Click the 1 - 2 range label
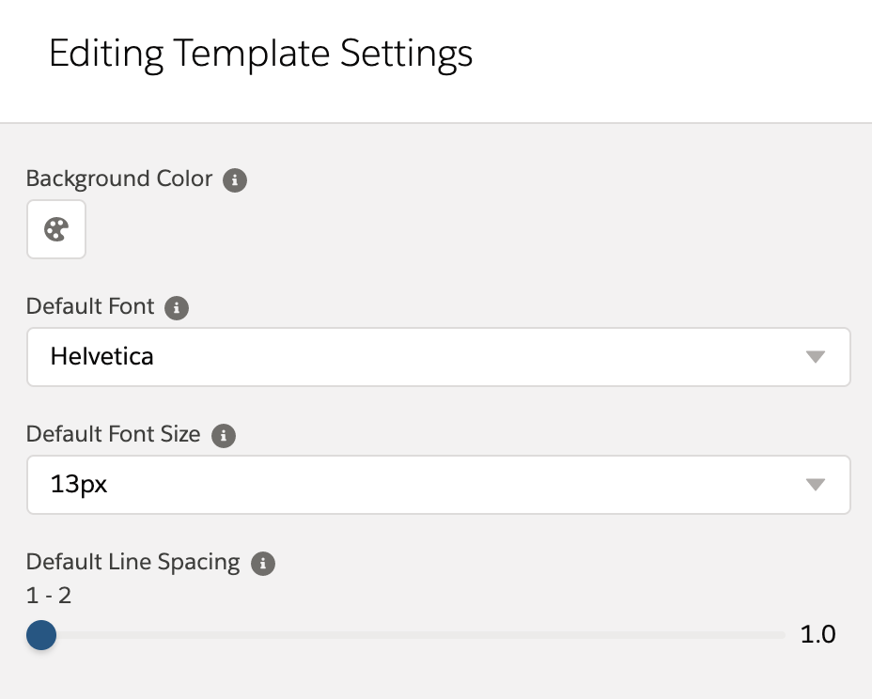Viewport: 872px width, 699px height. click(48, 595)
